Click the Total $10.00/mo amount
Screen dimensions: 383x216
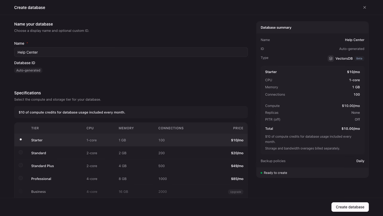pyautogui.click(x=351, y=129)
